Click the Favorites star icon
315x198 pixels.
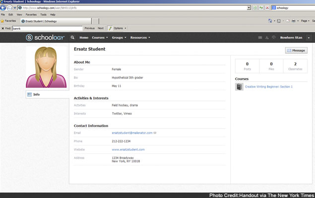tap(2, 21)
